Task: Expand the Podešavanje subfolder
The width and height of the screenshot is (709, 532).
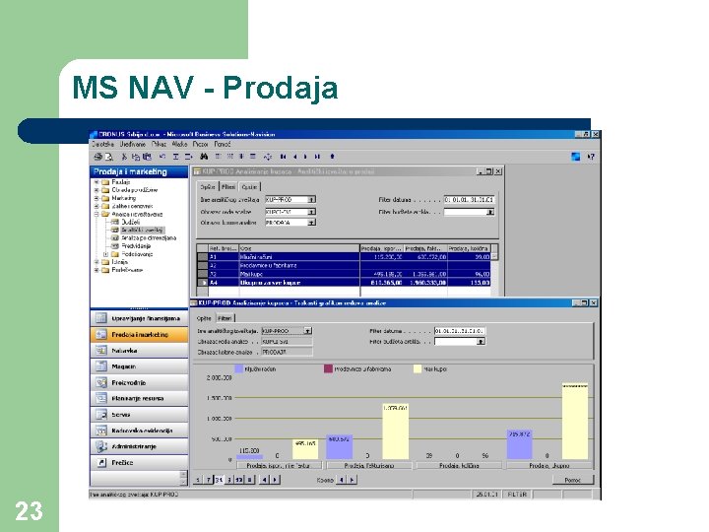Action: tap(105, 254)
